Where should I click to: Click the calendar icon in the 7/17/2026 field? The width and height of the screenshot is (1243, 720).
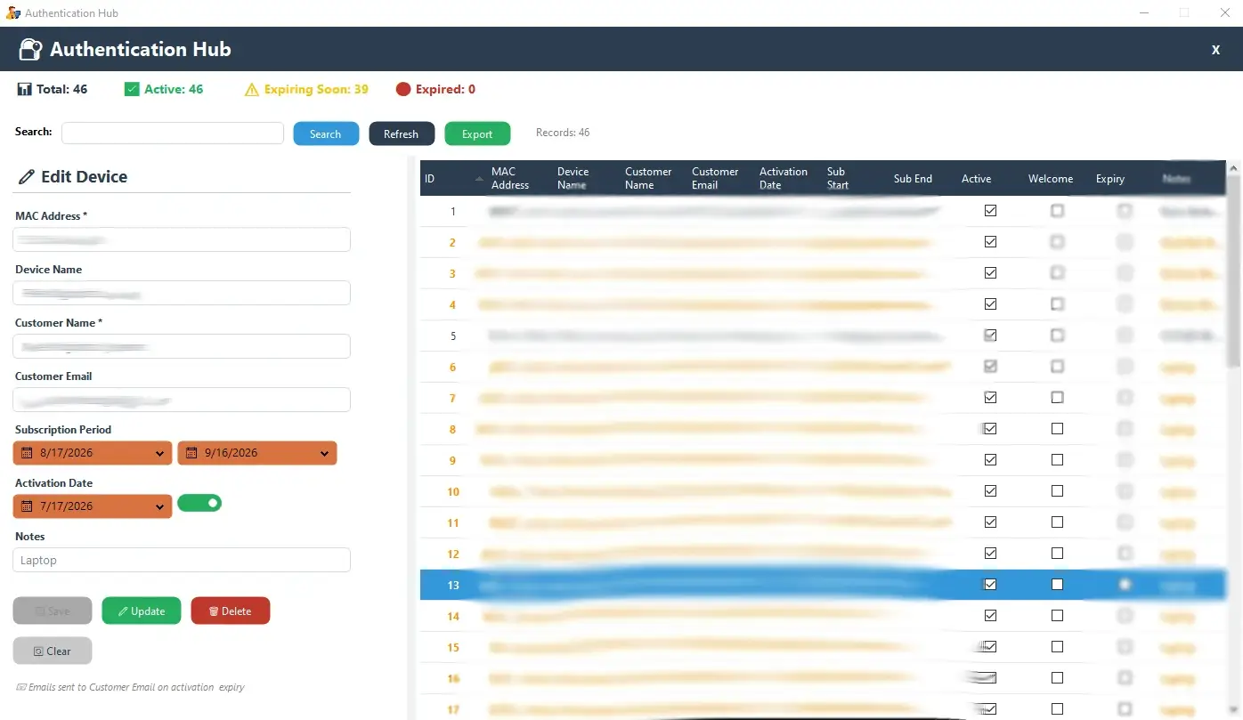(27, 506)
